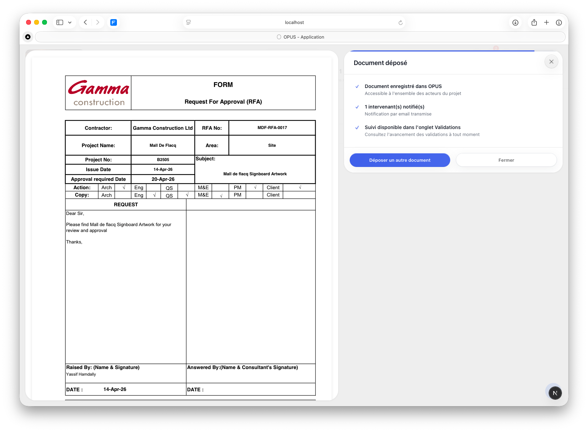Click the check mark next to Copy Eng
The width and height of the screenshot is (588, 432).
pyautogui.click(x=154, y=195)
